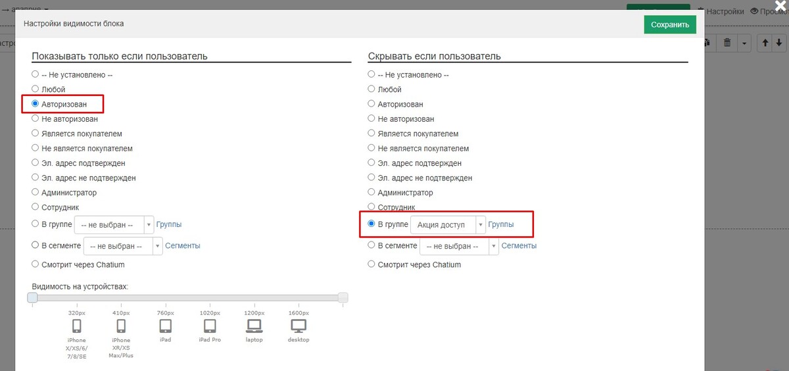Viewport: 789px width, 371px height.
Task: Select hide-if 'В сегменте' radio option
Action: pos(372,245)
